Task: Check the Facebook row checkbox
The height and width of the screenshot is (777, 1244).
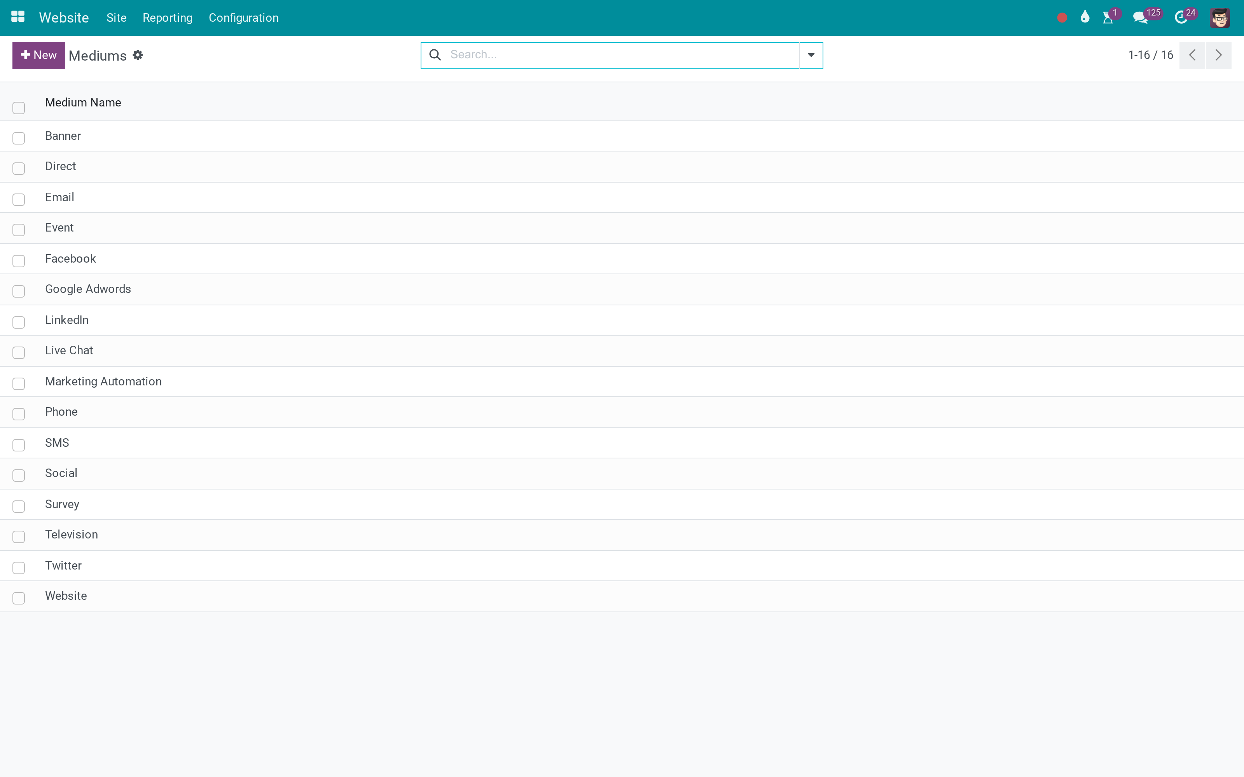Action: (x=19, y=261)
